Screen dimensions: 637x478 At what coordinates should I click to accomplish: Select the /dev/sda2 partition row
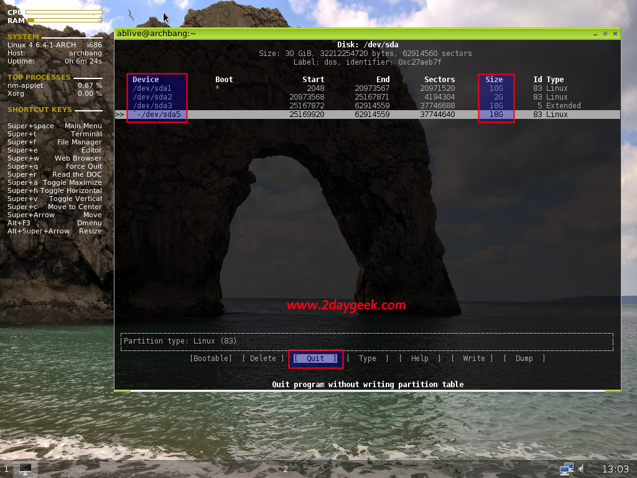point(368,96)
